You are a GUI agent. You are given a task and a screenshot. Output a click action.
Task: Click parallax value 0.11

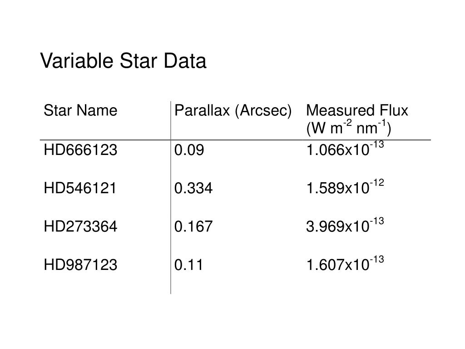[188, 265]
